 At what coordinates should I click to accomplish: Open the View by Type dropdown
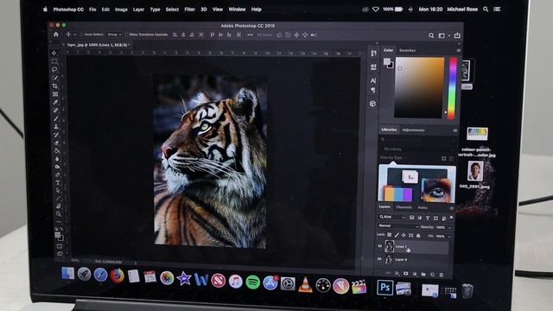click(x=393, y=157)
